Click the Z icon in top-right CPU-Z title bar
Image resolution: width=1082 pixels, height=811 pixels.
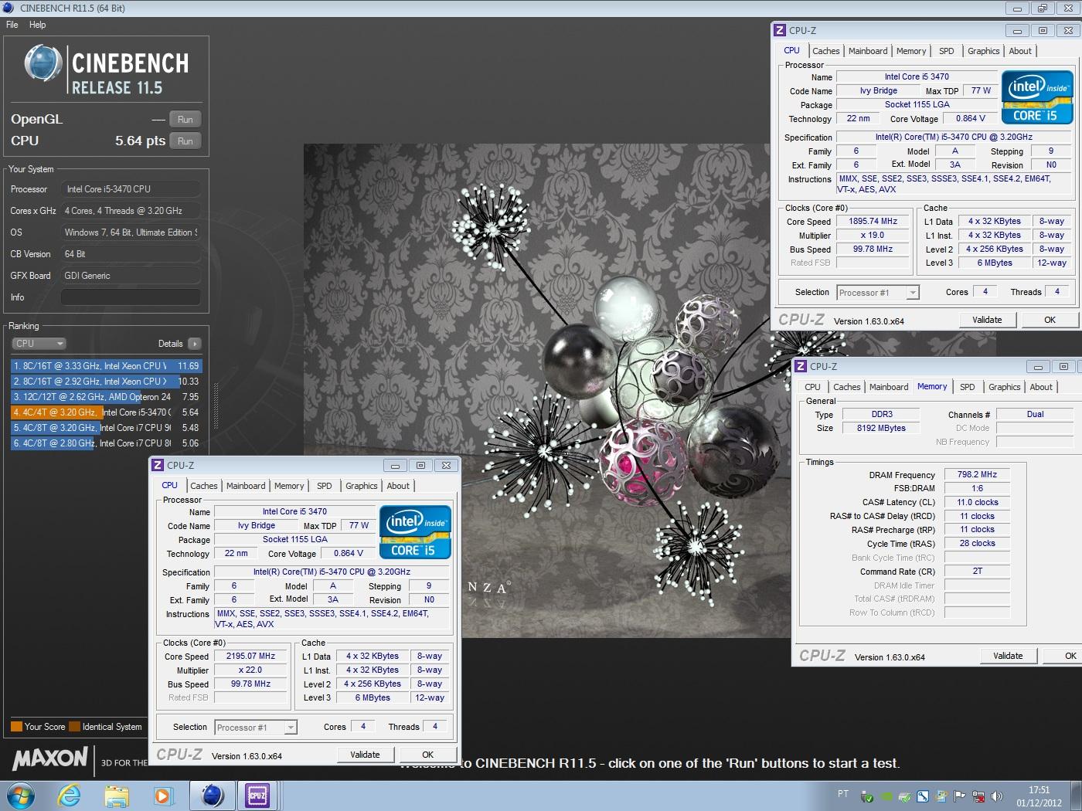780,30
